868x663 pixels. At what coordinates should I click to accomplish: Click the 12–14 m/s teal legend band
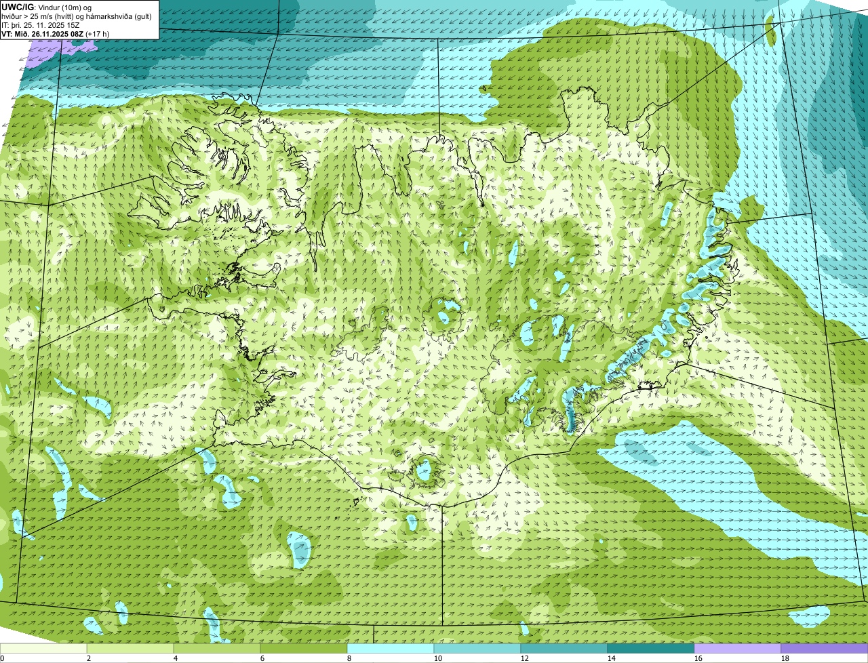pos(564,648)
